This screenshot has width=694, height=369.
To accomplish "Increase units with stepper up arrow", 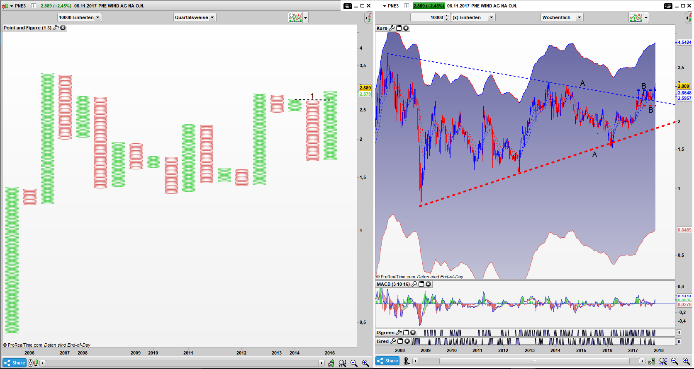I will click(x=447, y=16).
